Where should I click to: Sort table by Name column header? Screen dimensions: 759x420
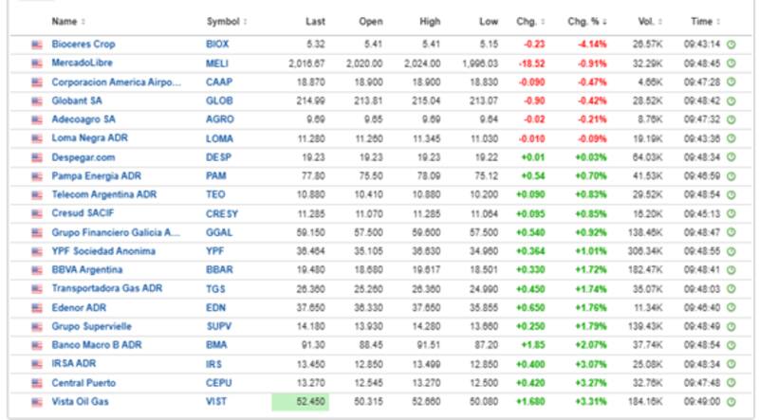[x=66, y=21]
